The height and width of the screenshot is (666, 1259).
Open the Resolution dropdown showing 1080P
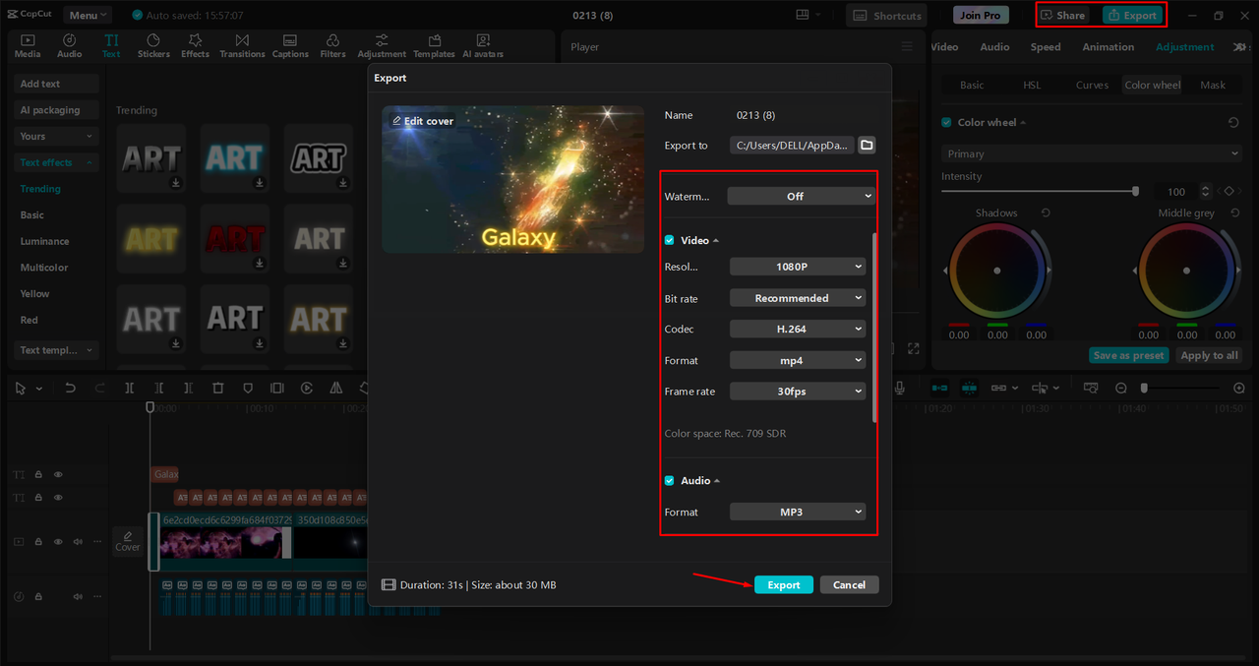point(798,267)
